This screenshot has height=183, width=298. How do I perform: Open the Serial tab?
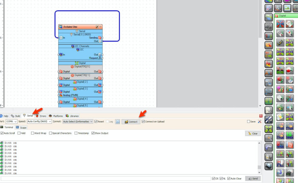pyautogui.click(x=28, y=116)
